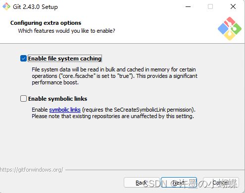The height and width of the screenshot is (193, 245).
Task: Click the 'Enable symbolic links' bold label
Action: (57, 99)
